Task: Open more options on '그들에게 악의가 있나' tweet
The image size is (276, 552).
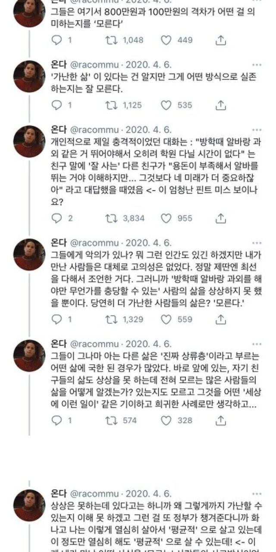Action: click(x=257, y=243)
